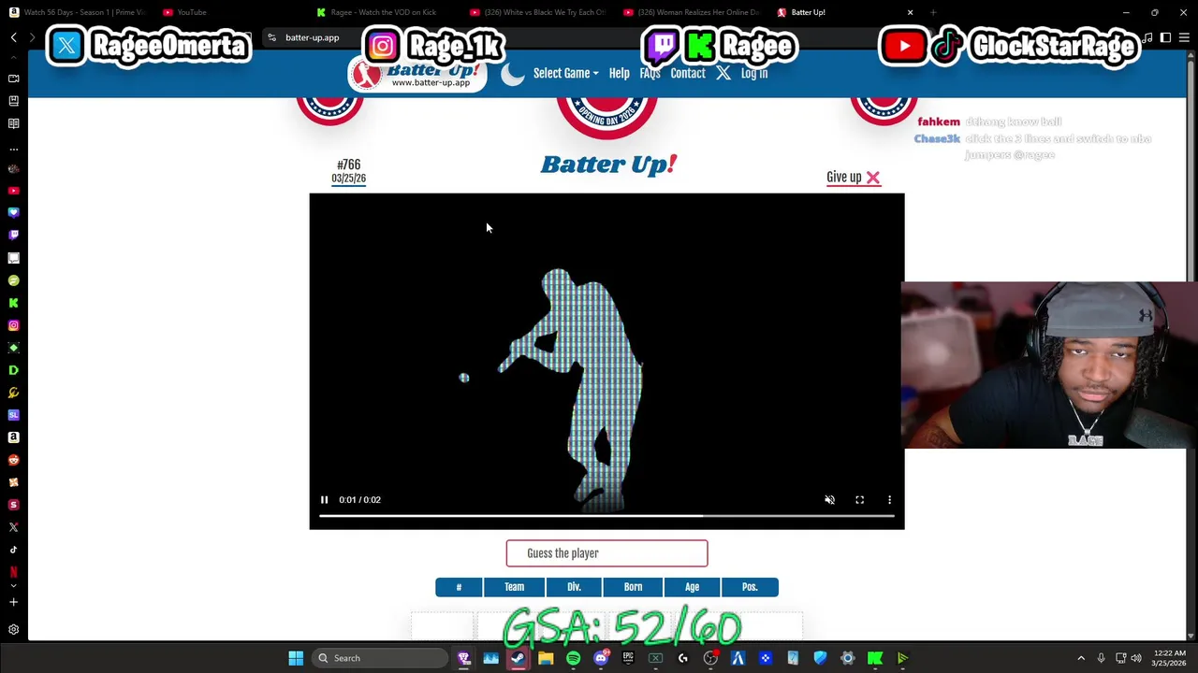The image size is (1198, 673).
Task: Open video more options menu
Action: coord(889,499)
